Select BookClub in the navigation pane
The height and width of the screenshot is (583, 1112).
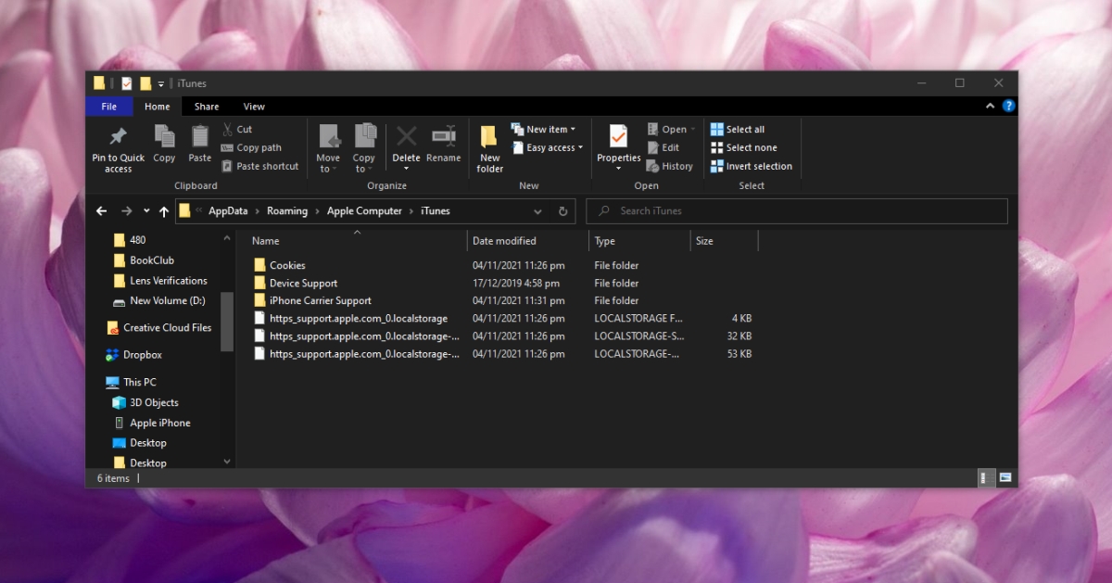coord(152,260)
